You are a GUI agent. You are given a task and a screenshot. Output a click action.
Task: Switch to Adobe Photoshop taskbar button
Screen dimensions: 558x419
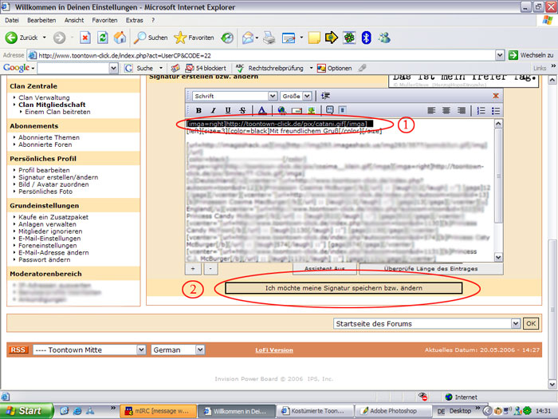pos(393,411)
